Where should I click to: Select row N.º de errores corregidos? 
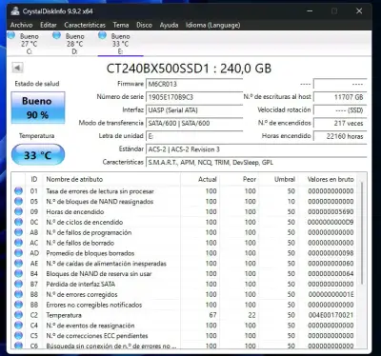pos(184,294)
